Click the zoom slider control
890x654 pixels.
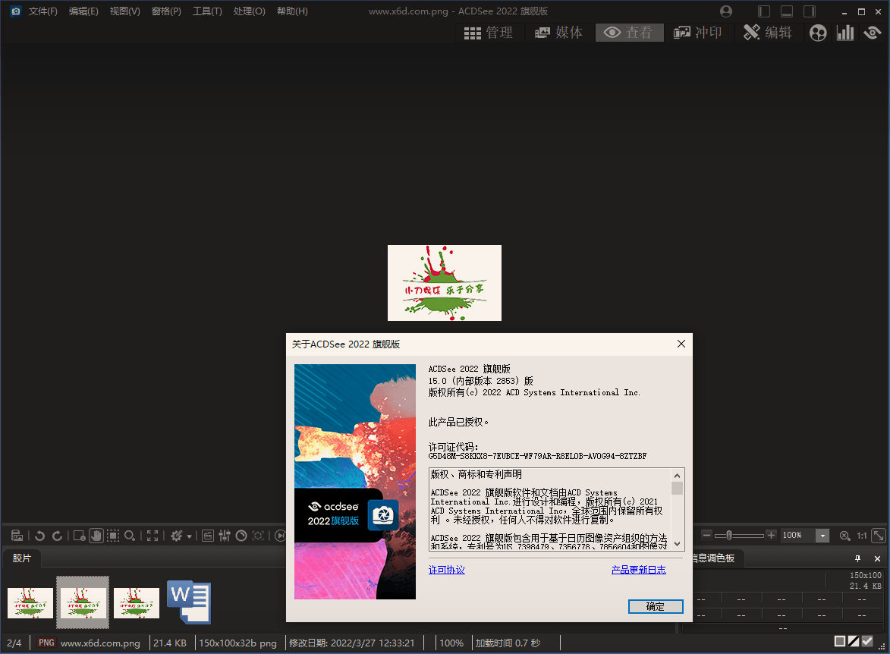(x=729, y=535)
